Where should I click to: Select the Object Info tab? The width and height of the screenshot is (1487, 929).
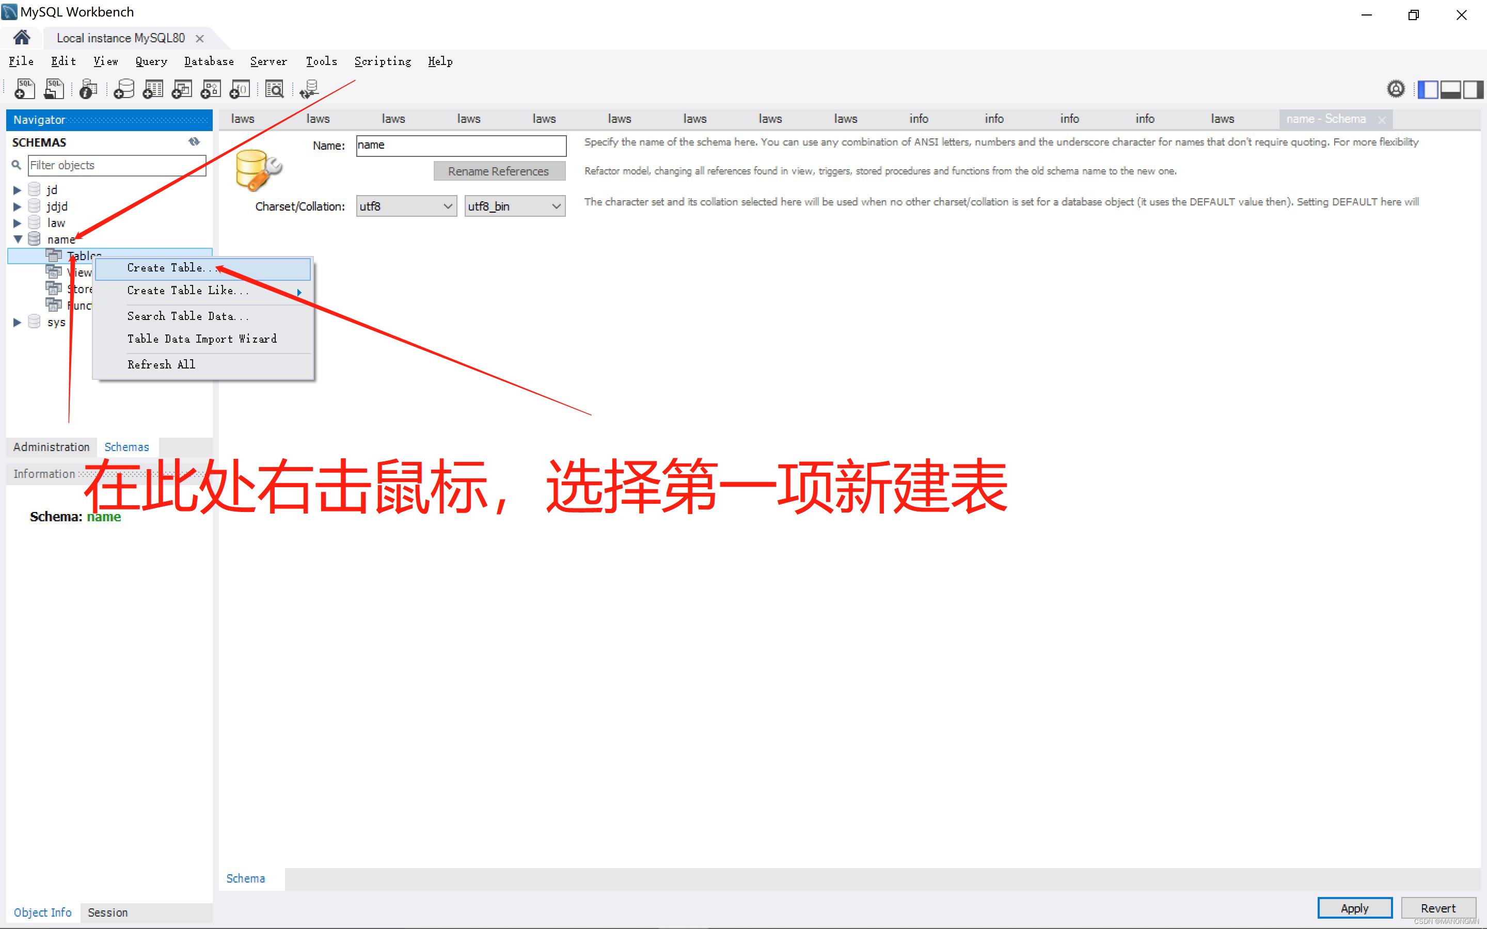42,912
